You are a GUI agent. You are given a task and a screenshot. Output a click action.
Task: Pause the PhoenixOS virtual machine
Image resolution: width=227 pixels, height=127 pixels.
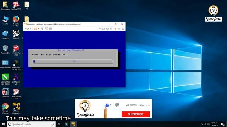pyautogui.click(x=35, y=29)
